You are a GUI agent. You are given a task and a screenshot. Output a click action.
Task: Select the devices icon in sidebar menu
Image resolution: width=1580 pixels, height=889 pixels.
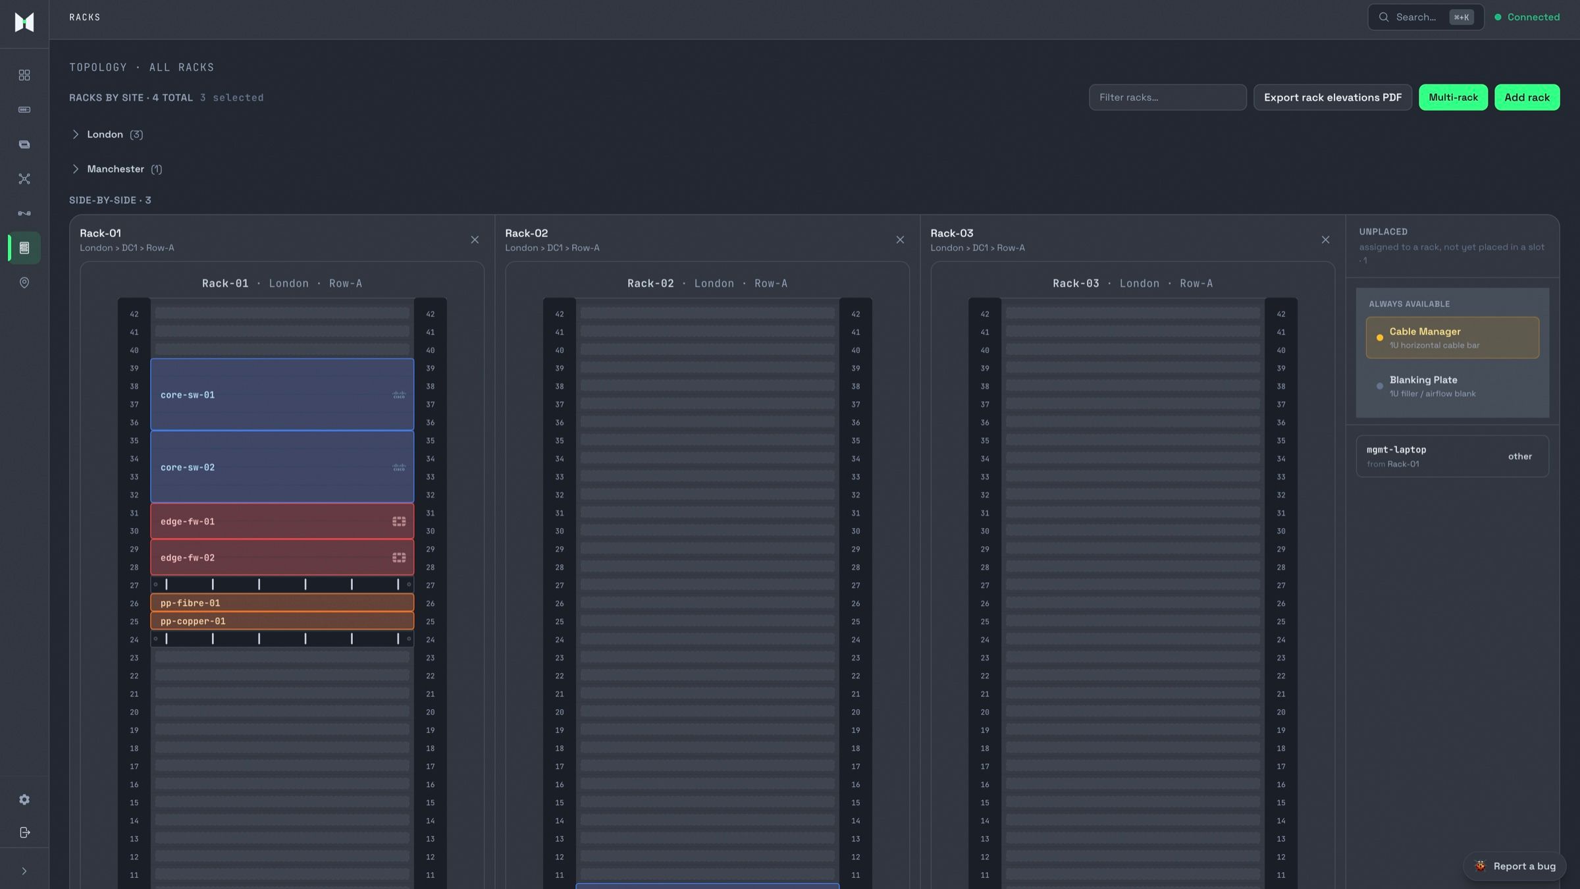[24, 110]
